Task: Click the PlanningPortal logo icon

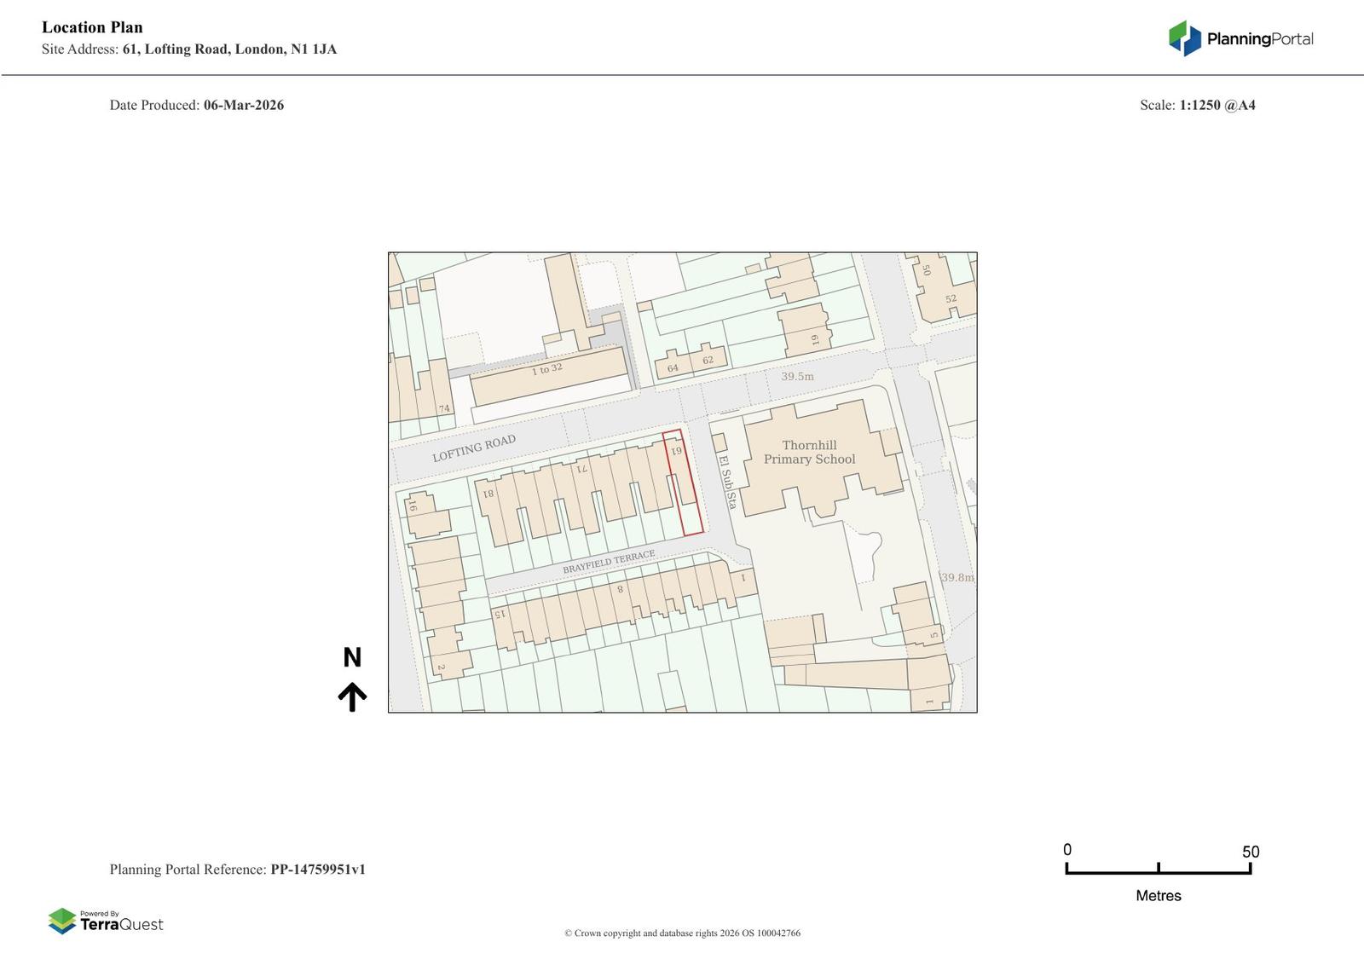Action: click(x=1184, y=38)
